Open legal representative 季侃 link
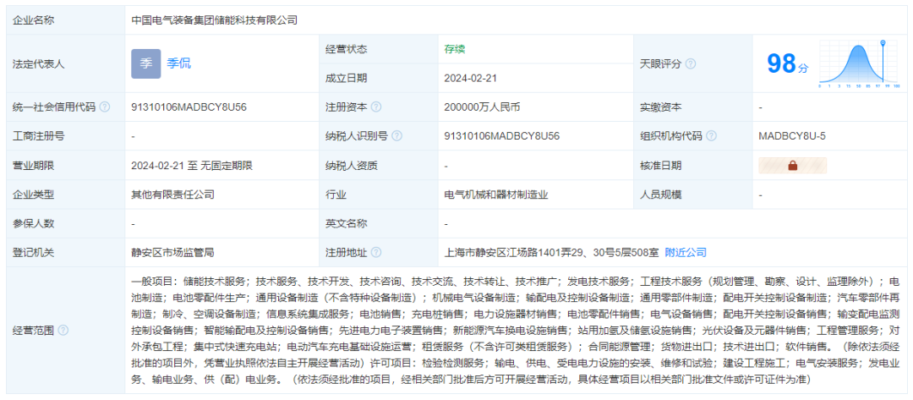The height and width of the screenshot is (400, 913). tap(178, 64)
